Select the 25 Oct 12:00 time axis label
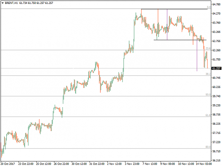The width and height of the screenshot is (222, 167). [44, 164]
